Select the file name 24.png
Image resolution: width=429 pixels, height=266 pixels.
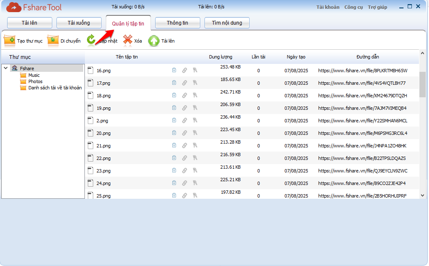tap(103, 183)
